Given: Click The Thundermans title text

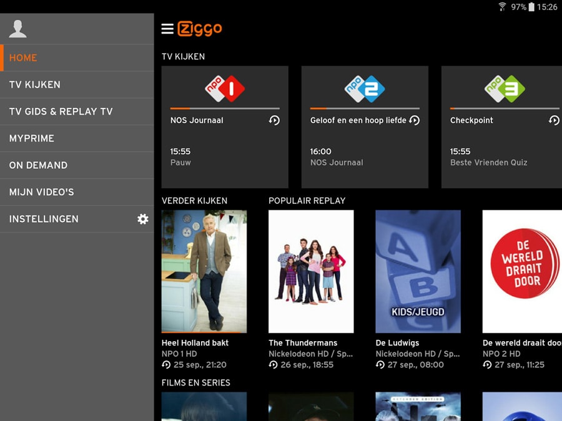Looking at the screenshot, I should pyautogui.click(x=303, y=342).
